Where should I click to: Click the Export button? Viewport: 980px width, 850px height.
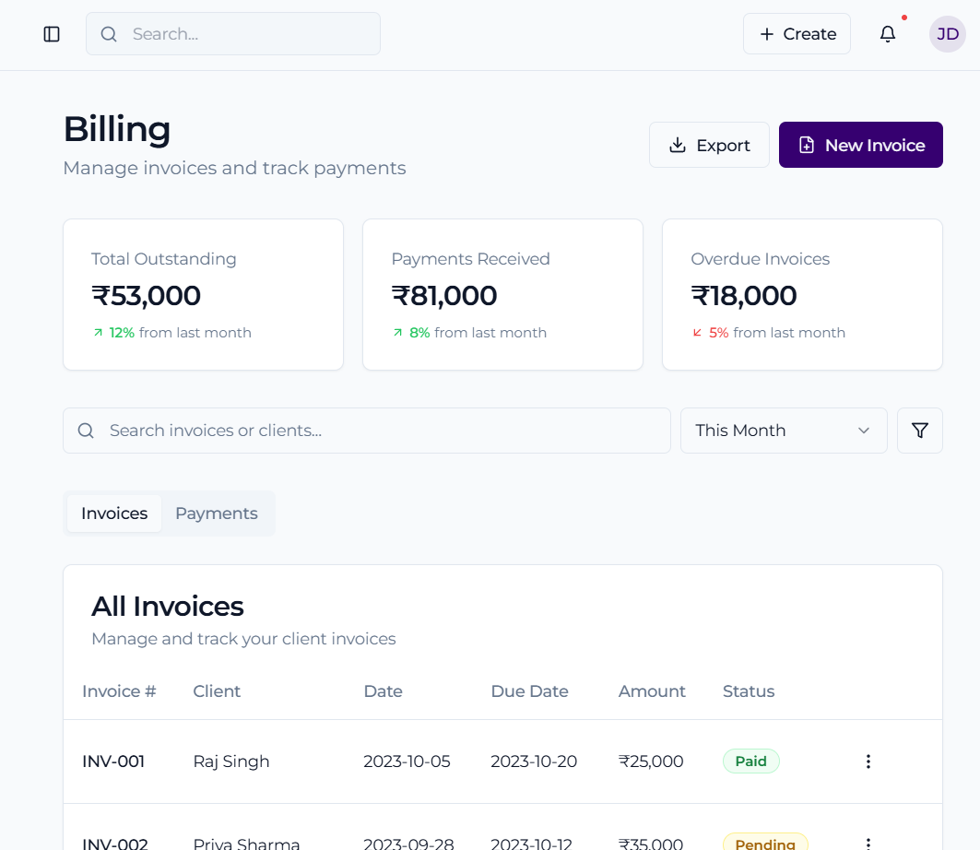709,145
